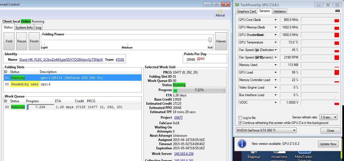Open the Video Engine Load sensor dropdown
Screen dimensions: 344x161
tap(275, 87)
